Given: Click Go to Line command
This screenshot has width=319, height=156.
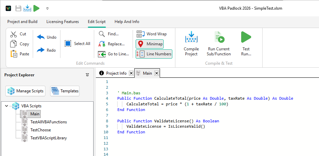Looking at the screenshot, I should coord(114,54).
